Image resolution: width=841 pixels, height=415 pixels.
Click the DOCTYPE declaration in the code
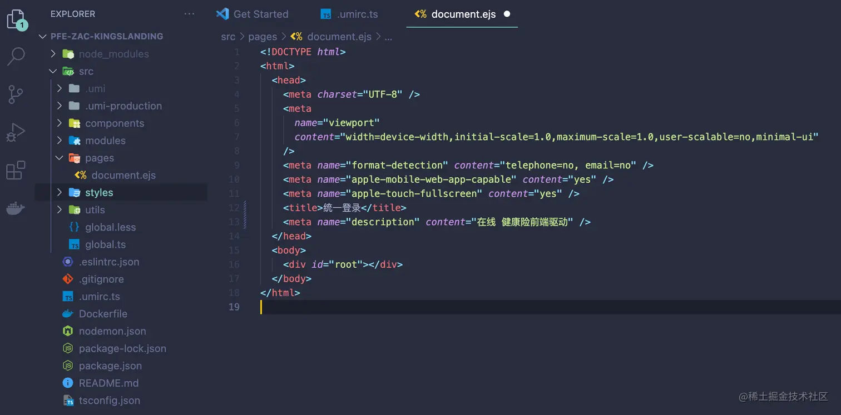(x=303, y=52)
